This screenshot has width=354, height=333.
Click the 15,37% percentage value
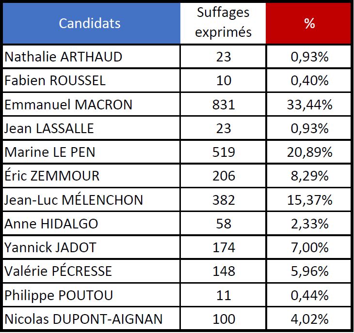click(x=309, y=200)
